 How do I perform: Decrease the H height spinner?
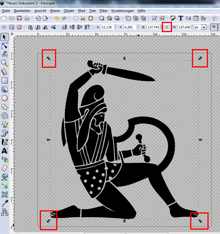point(192,29)
